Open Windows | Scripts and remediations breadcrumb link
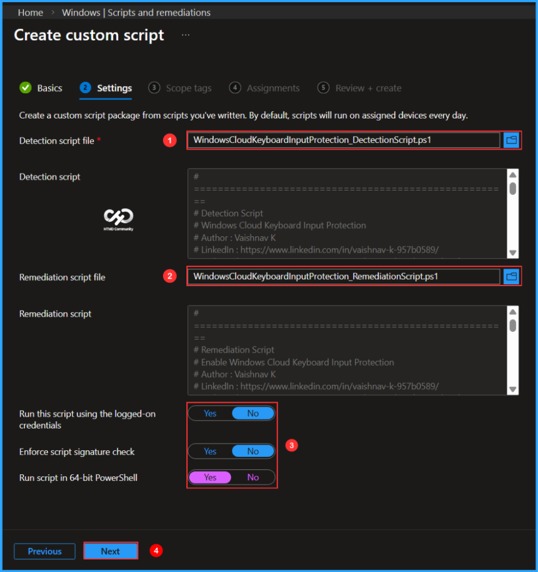 136,12
